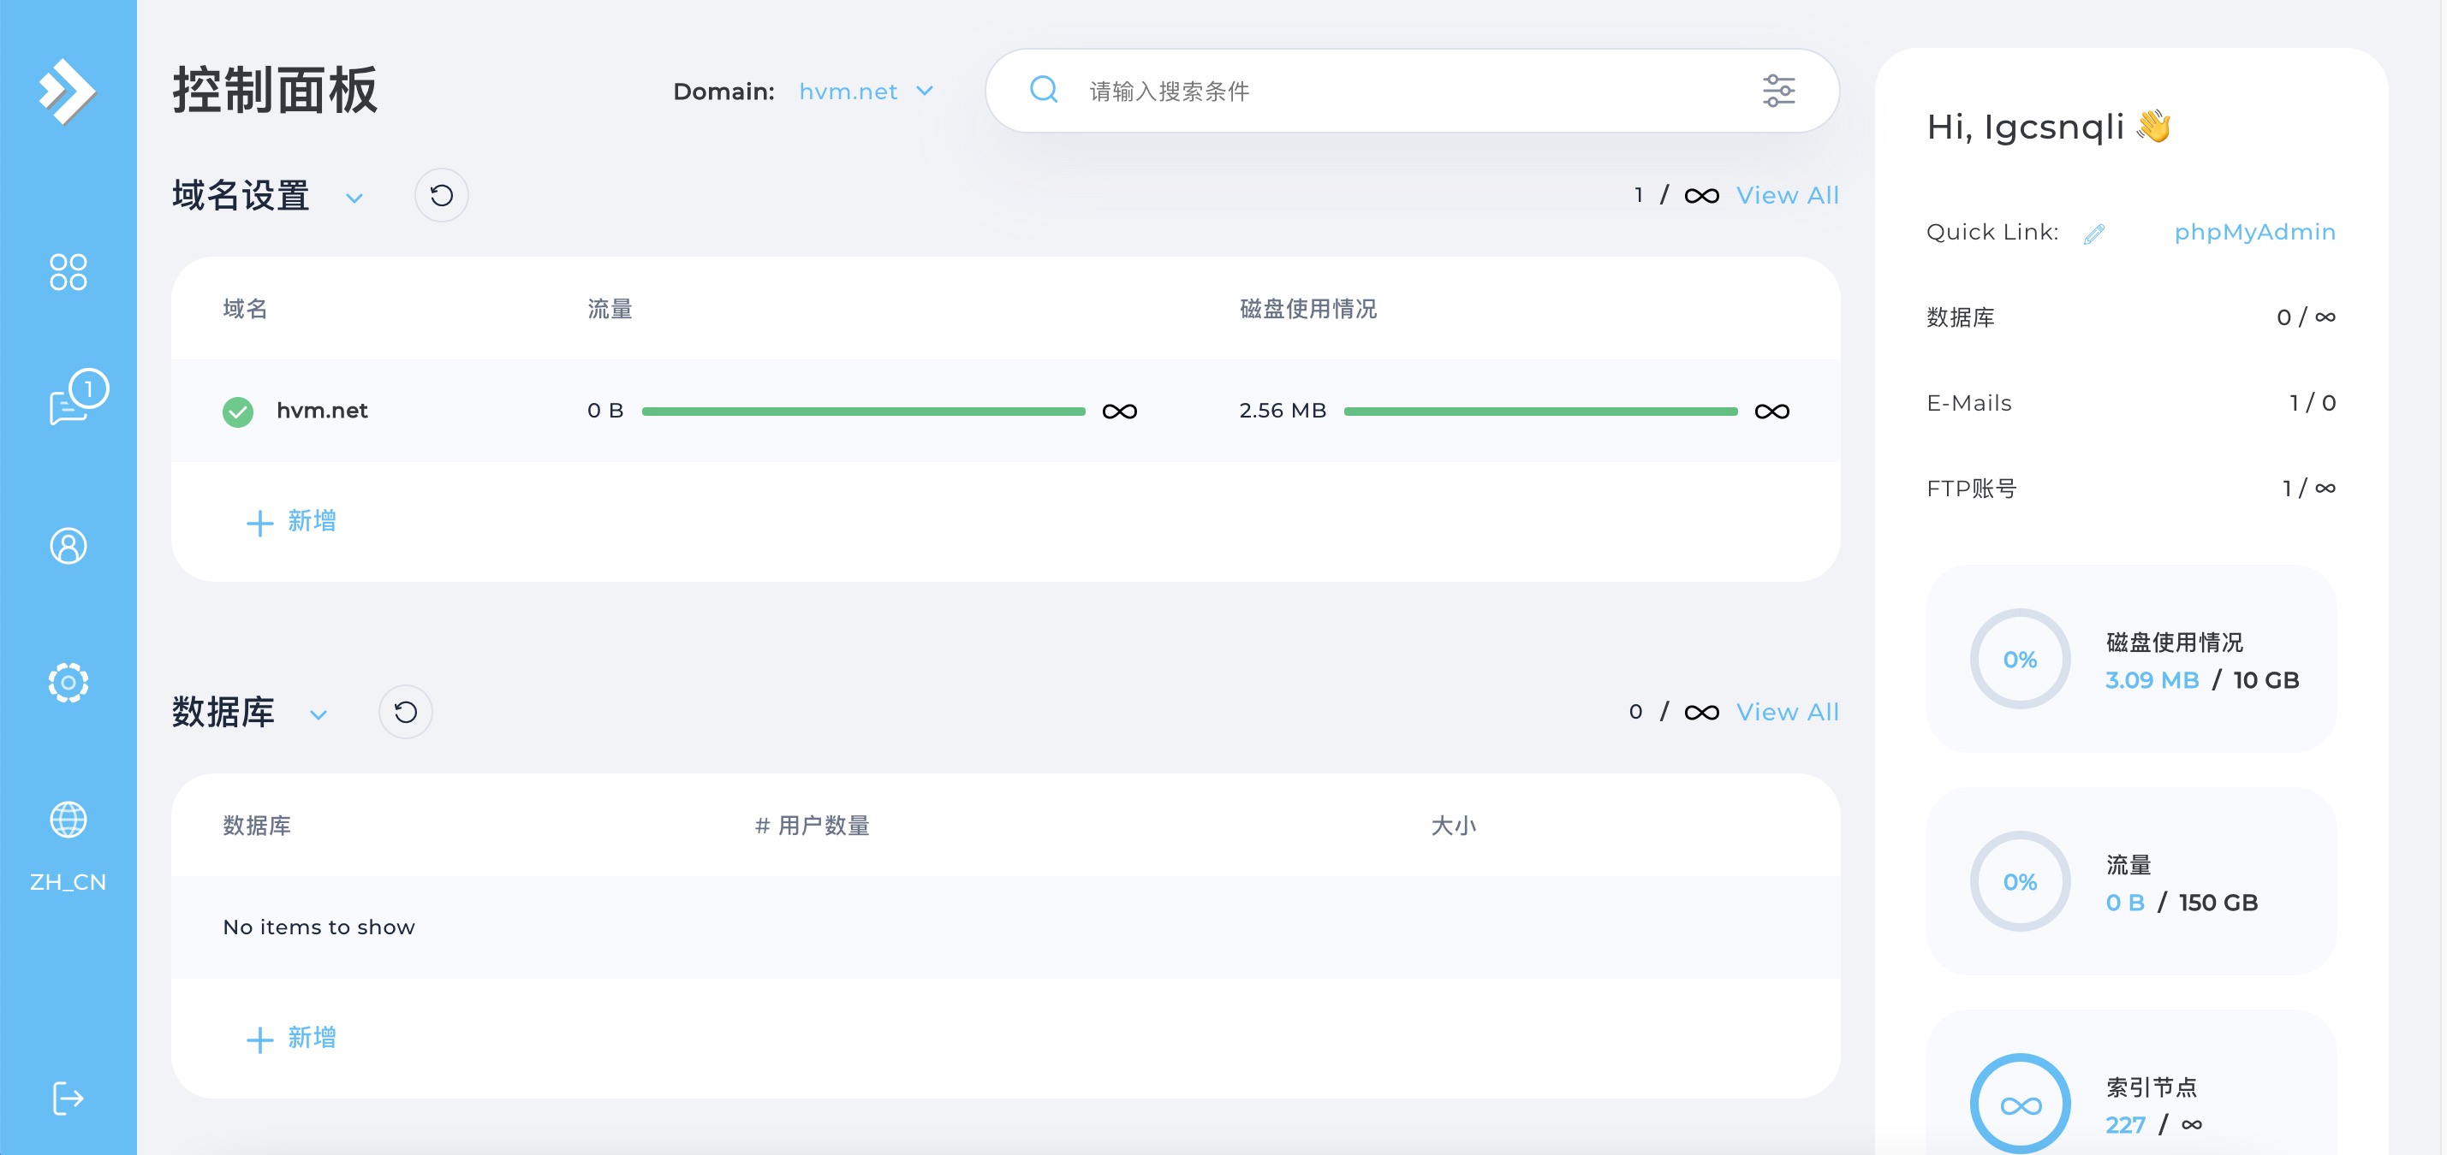Click the DirectAdmin logo in sidebar
Viewport: 2447px width, 1155px height.
pos(67,91)
